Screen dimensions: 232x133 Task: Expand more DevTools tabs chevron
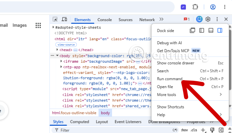pos(161,19)
